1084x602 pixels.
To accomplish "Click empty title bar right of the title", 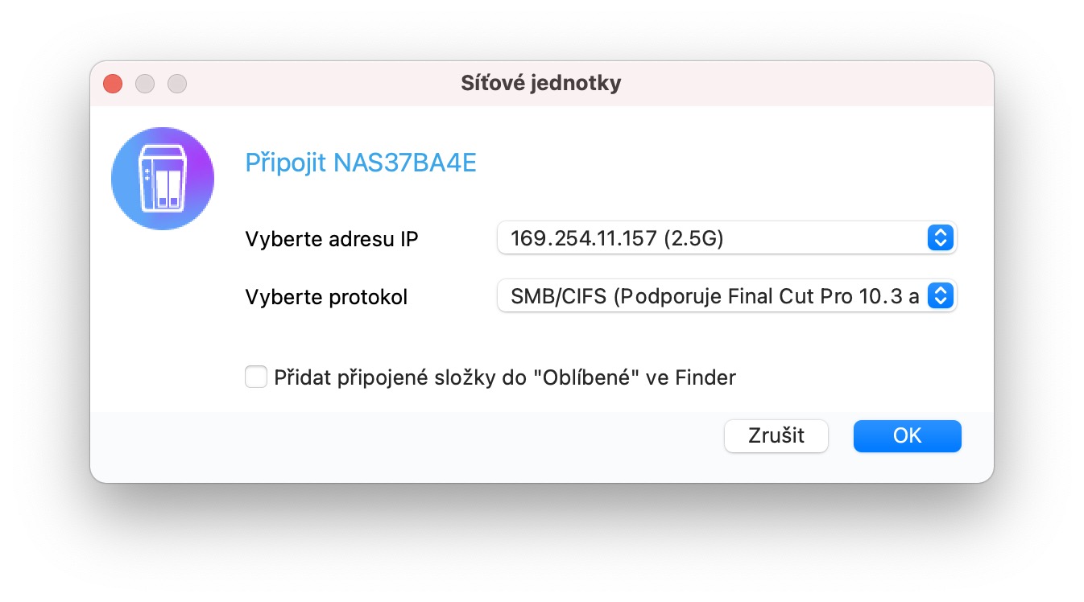I will pyautogui.click(x=805, y=83).
